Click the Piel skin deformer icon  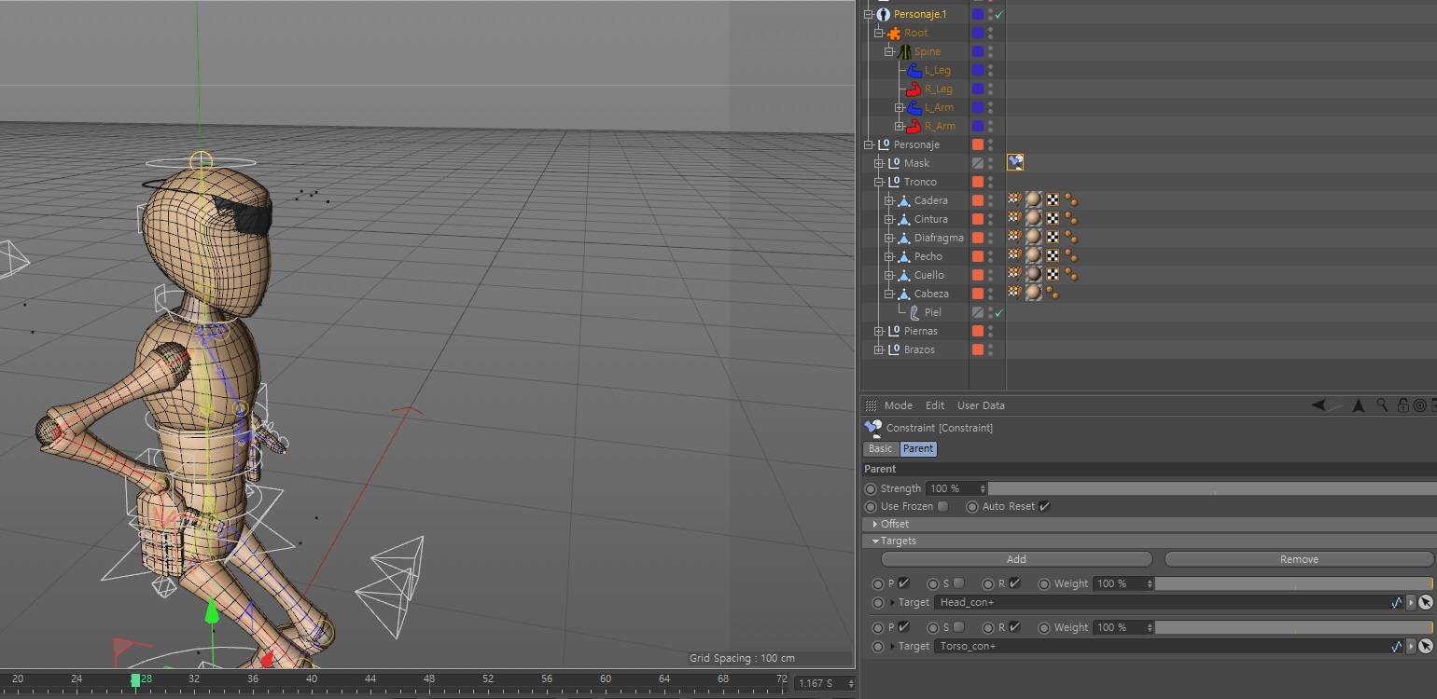point(914,312)
